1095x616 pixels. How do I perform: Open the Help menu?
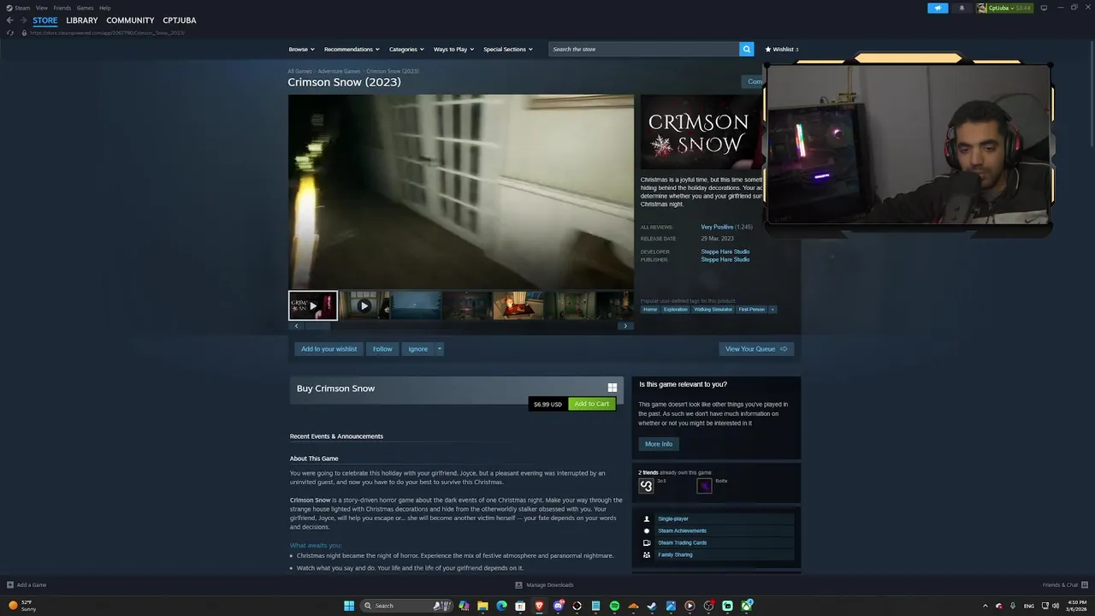coord(104,8)
